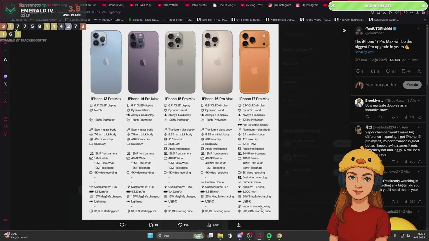This screenshot has height=241, width=429.
Task: Open @coolkoos7 handle link
Action: coord(374,33)
